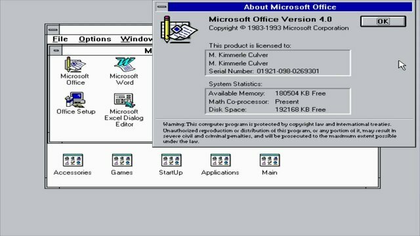The width and height of the screenshot is (420, 236).
Task: Click the 'Disk Space: 192168 KB Free' line
Action: coord(267,109)
